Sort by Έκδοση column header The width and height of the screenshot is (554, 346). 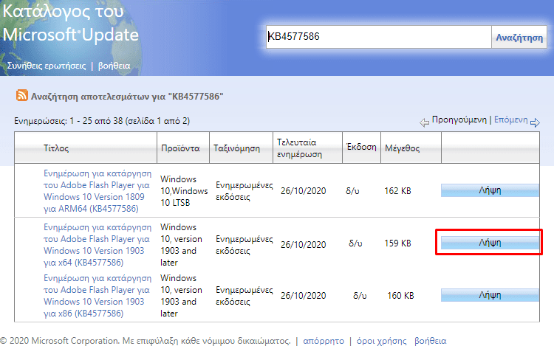[361, 147]
